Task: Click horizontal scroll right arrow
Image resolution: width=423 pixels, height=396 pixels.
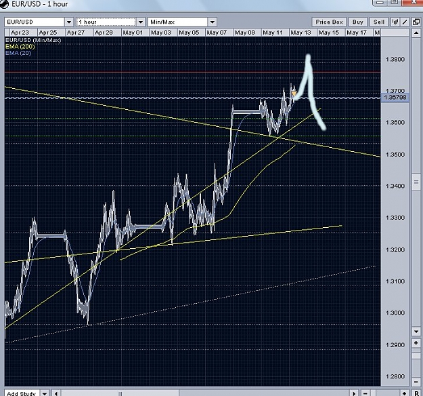Action: [x=354, y=393]
